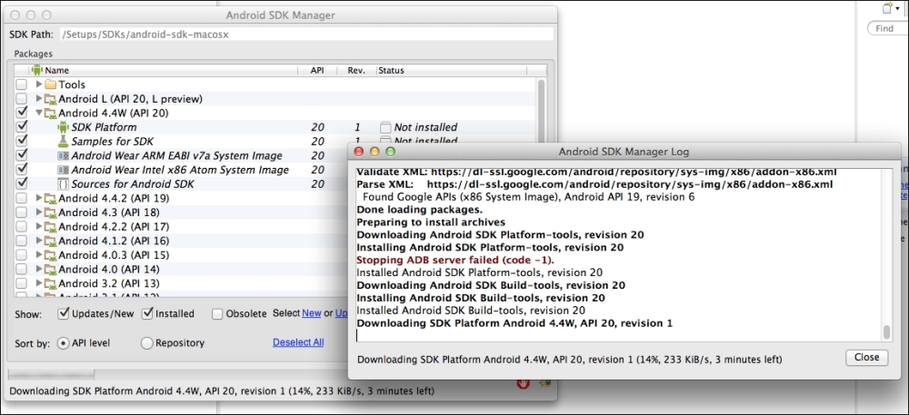The image size is (909, 415).
Task: Enable the Obsolete show checkbox
Action: [x=217, y=313]
